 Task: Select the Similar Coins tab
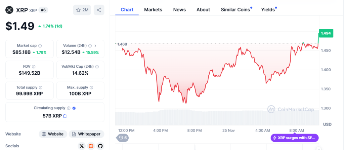[235, 10]
